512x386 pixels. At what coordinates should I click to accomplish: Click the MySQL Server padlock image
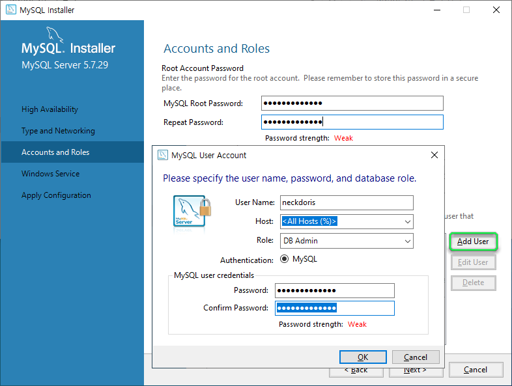click(192, 211)
